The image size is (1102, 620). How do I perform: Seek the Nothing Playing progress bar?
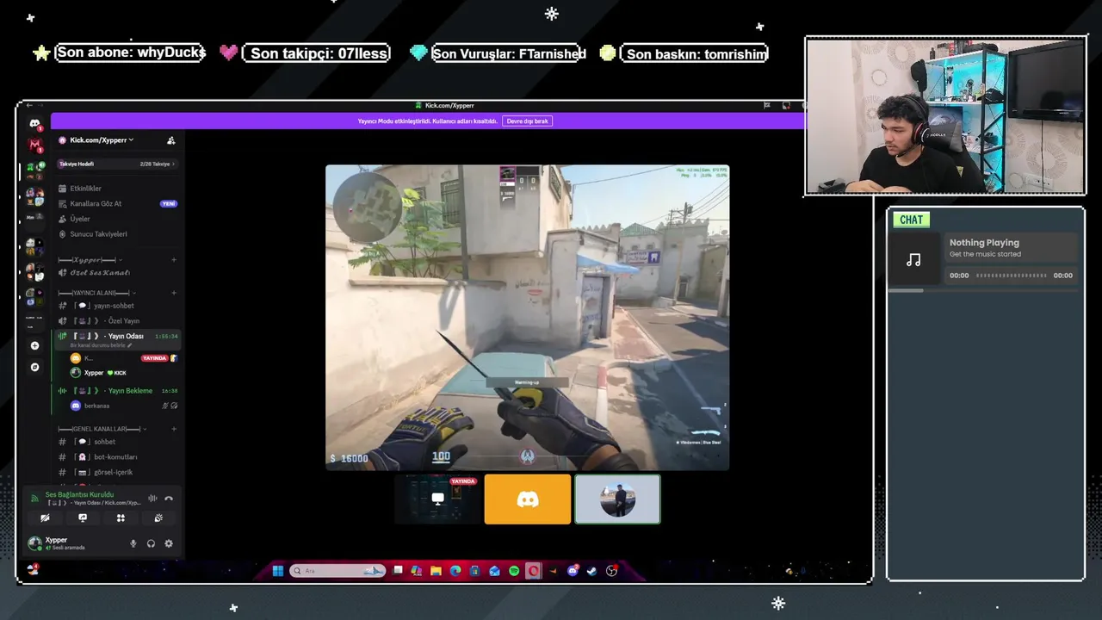click(x=1011, y=276)
